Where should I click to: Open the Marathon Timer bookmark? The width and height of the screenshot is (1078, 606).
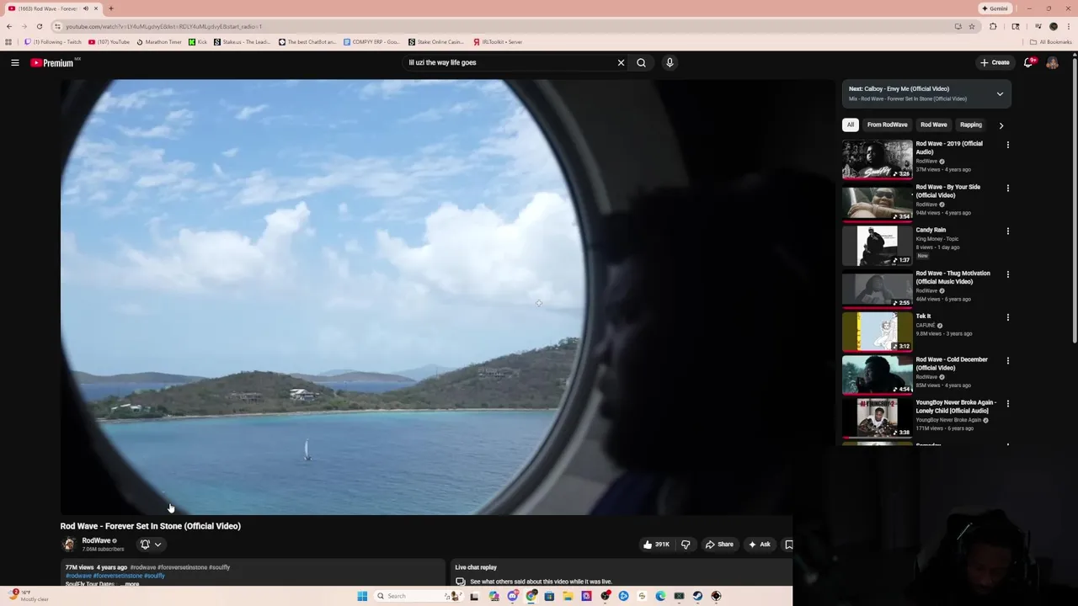(x=159, y=41)
